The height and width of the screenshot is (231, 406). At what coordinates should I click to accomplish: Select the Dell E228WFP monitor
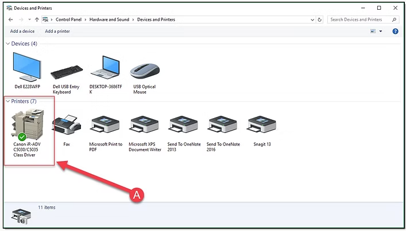(27, 69)
